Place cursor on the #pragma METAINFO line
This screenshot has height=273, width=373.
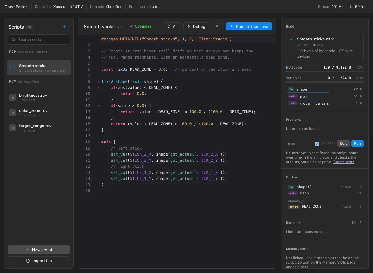(167, 39)
